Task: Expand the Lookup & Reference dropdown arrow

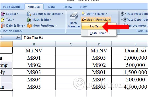Action: [62, 14]
